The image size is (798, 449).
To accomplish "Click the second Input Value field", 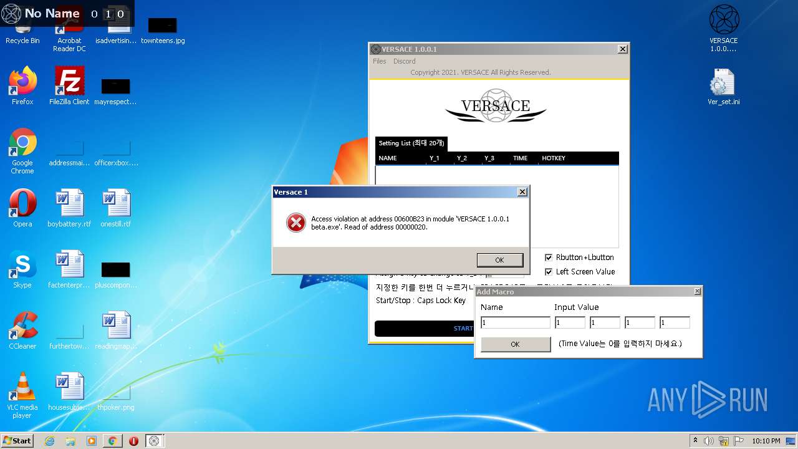I will point(605,322).
